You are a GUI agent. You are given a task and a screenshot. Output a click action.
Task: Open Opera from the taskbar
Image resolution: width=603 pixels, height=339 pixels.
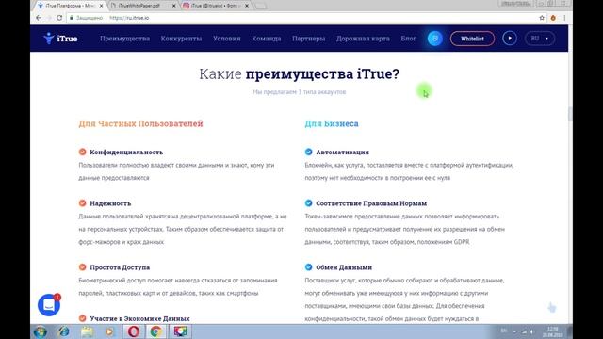click(x=134, y=331)
